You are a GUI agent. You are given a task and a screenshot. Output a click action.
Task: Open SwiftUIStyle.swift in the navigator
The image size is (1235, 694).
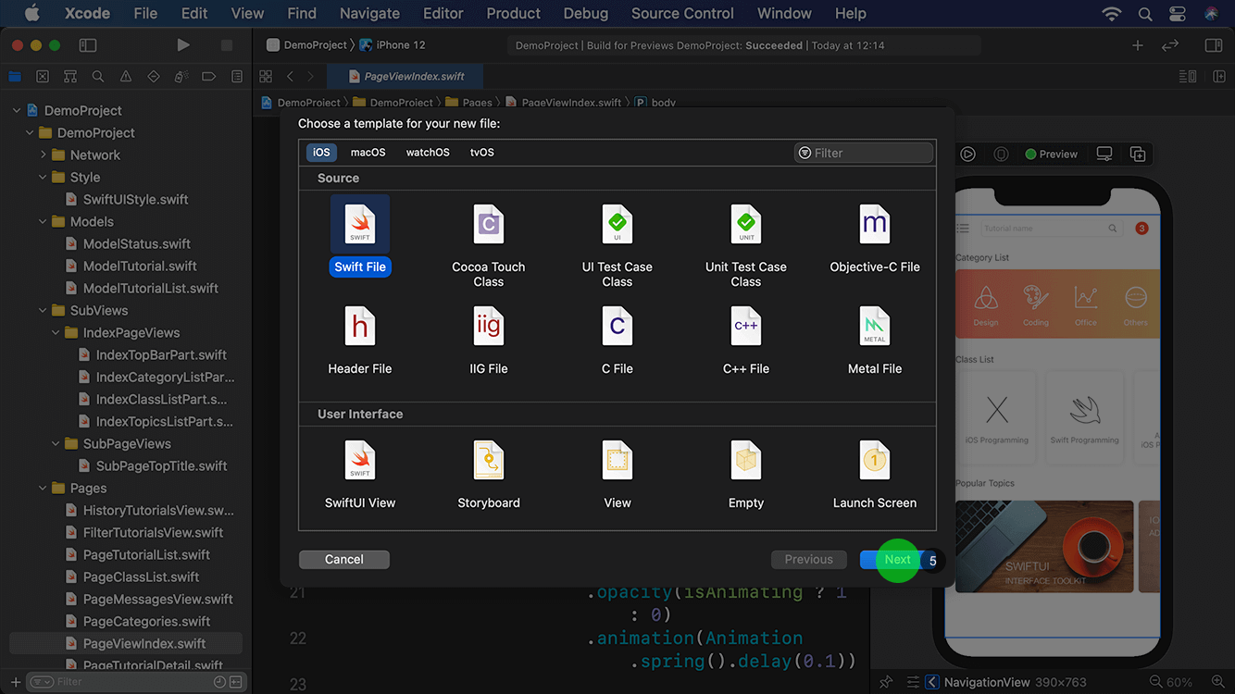point(135,199)
